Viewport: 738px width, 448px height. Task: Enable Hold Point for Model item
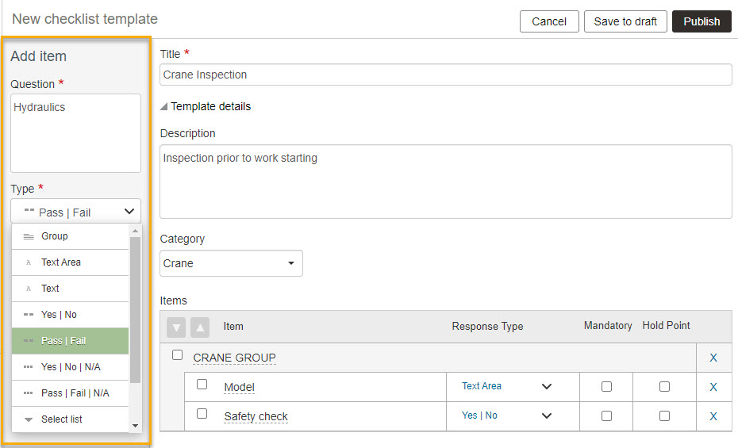664,386
